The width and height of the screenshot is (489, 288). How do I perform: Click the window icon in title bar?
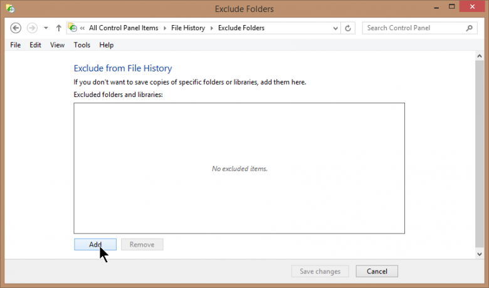coord(10,8)
